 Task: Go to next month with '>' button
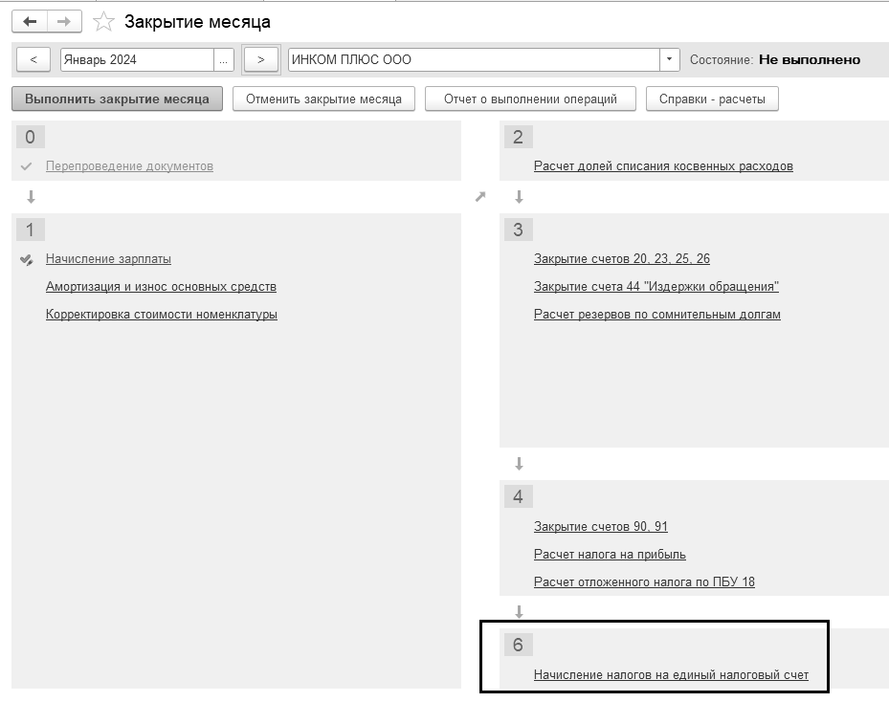[261, 59]
